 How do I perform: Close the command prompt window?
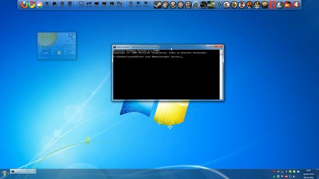click(x=219, y=46)
